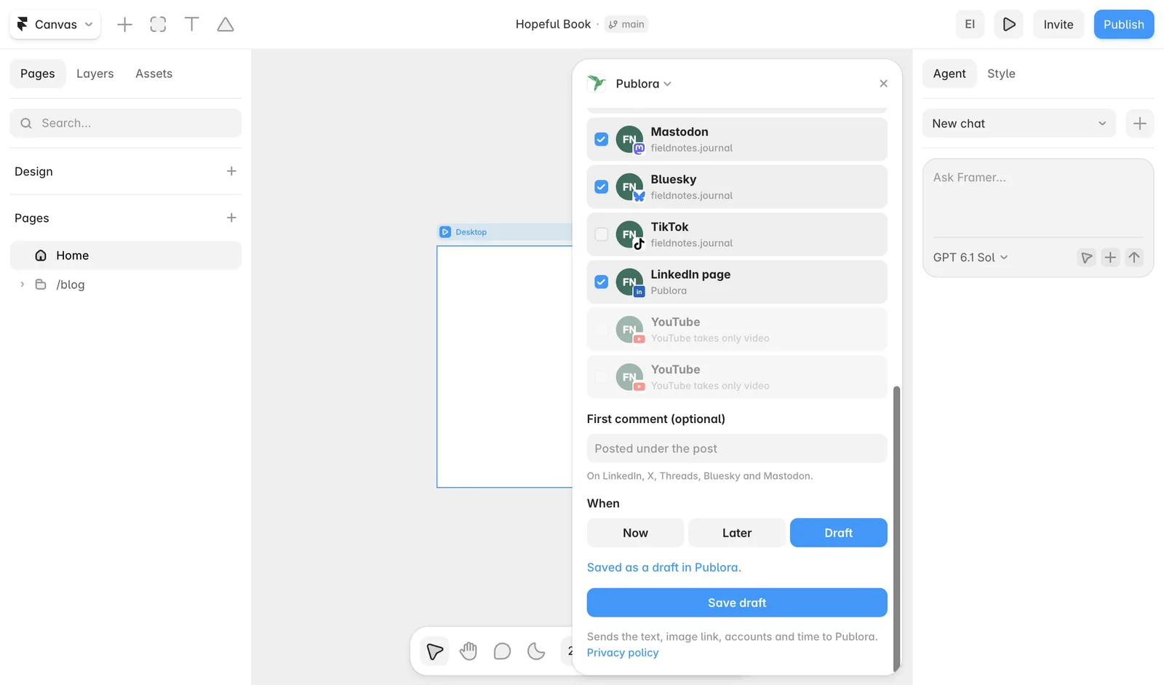Select the frame layout tool icon

pyautogui.click(x=158, y=25)
